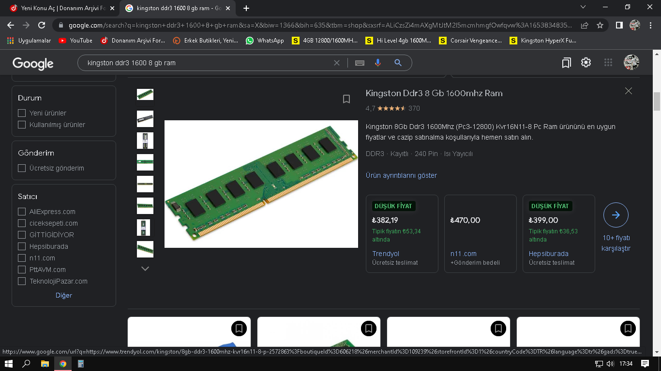Click the voice search microphone icon
The width and height of the screenshot is (661, 371).
[x=378, y=63]
